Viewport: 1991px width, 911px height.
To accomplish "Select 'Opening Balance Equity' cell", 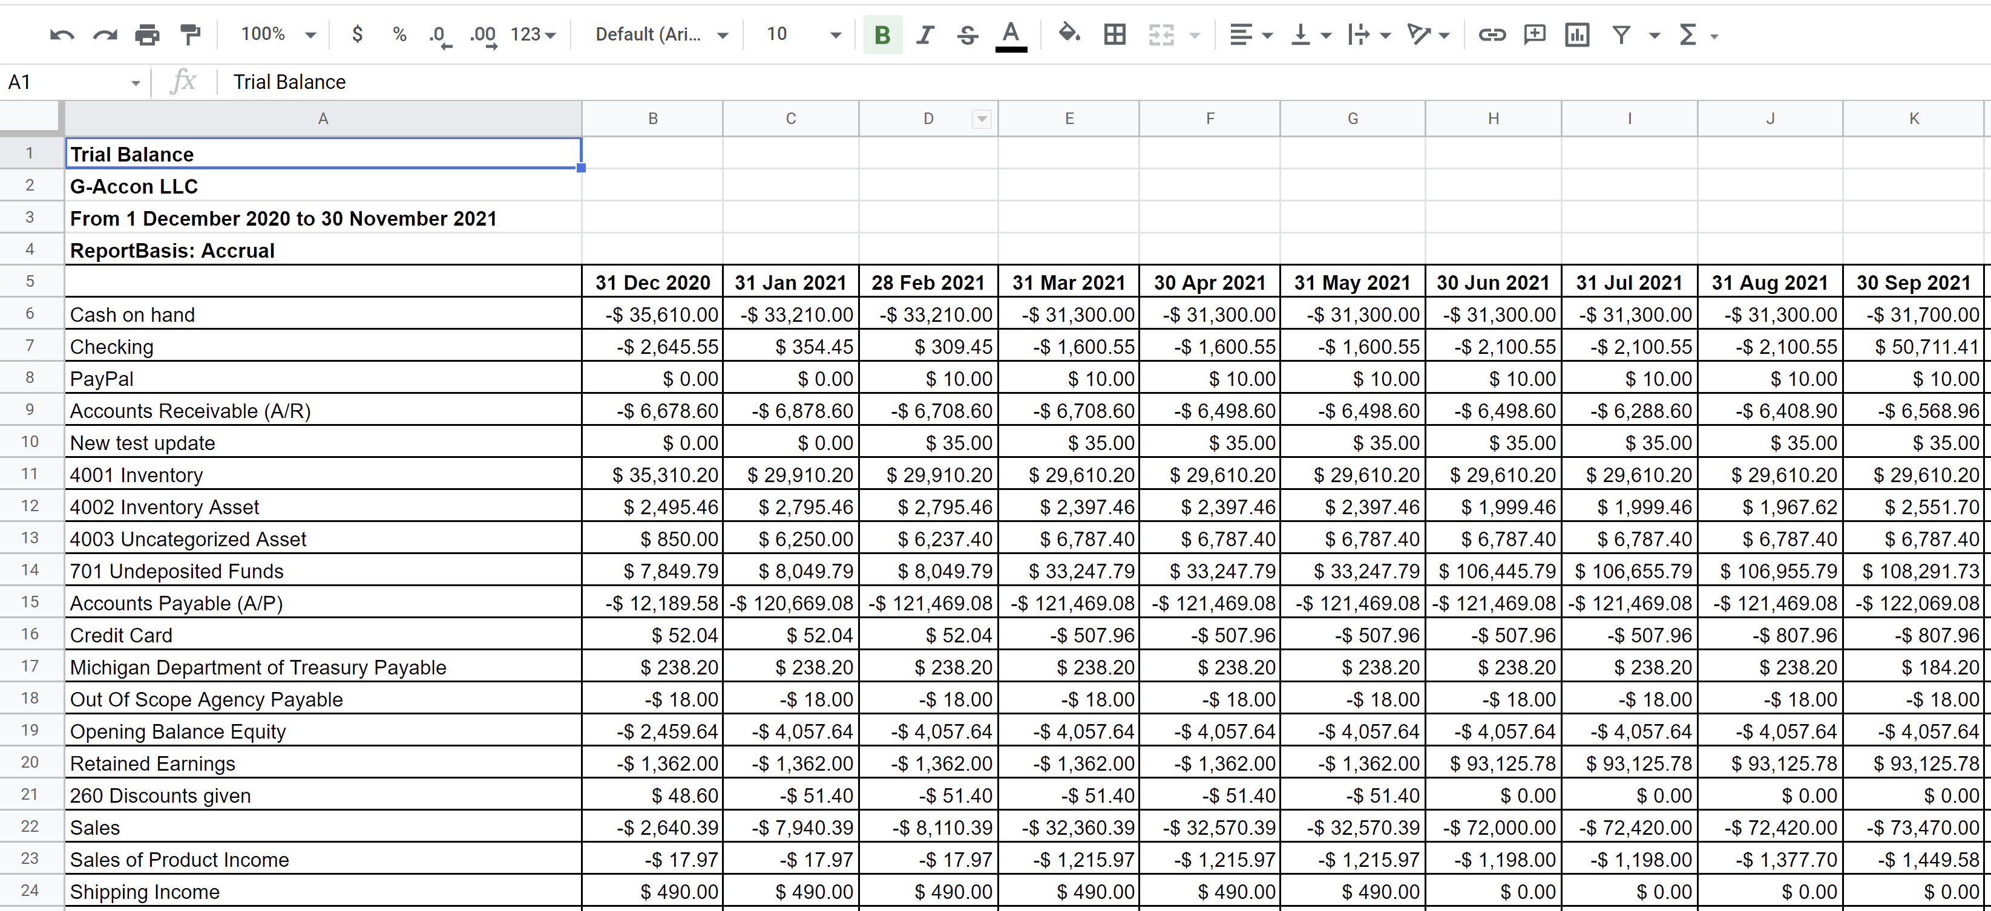I will click(x=323, y=731).
